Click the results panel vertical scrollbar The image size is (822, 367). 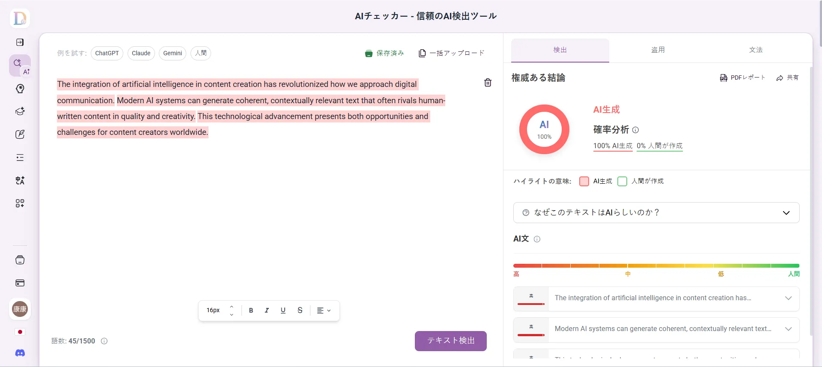click(x=811, y=201)
